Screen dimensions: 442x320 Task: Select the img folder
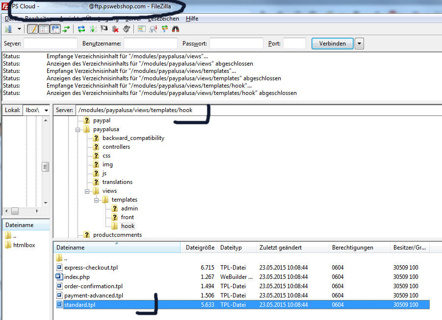[x=107, y=164]
